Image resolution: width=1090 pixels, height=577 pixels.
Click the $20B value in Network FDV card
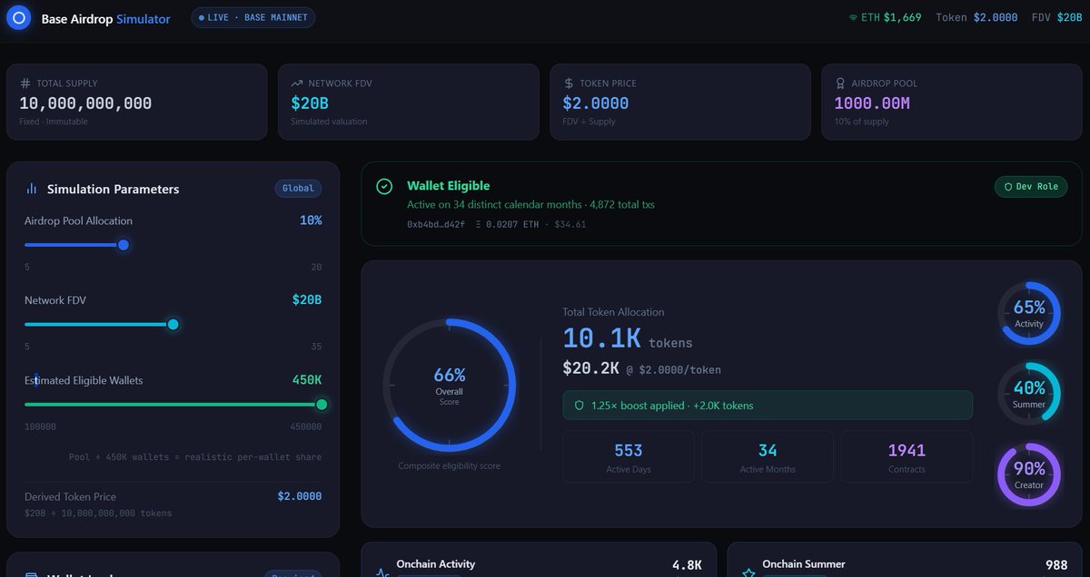point(308,103)
